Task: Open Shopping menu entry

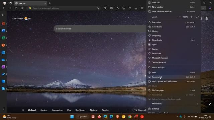Action: pyautogui.click(x=174, y=36)
